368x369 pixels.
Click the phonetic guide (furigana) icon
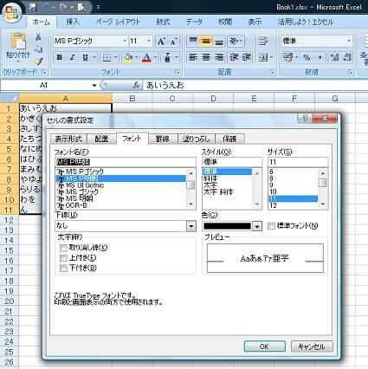point(167,58)
